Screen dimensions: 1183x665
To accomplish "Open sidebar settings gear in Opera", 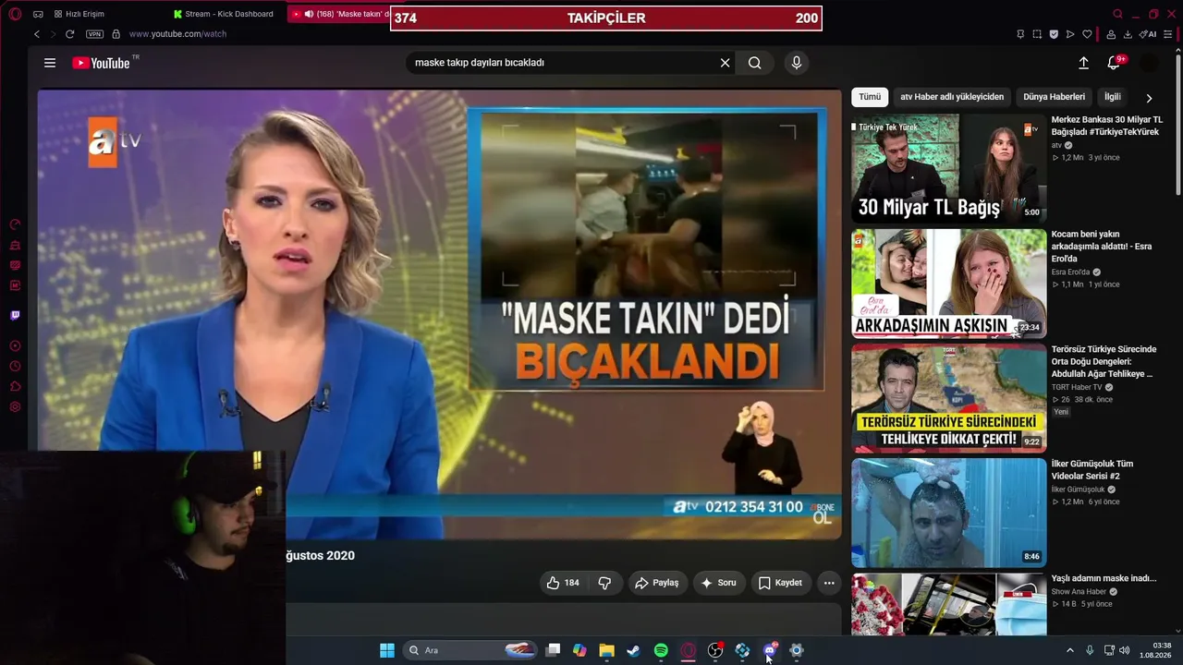I will point(15,407).
